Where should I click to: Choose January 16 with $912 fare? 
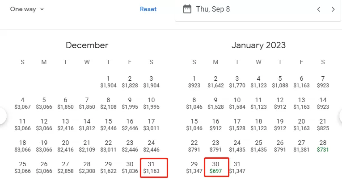coord(216,125)
